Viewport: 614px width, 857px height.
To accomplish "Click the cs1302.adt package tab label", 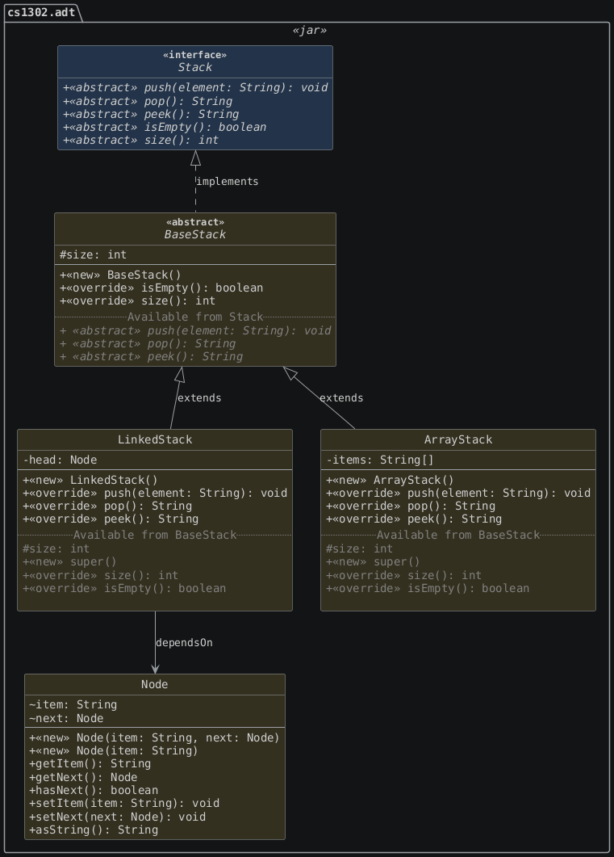I will [41, 12].
